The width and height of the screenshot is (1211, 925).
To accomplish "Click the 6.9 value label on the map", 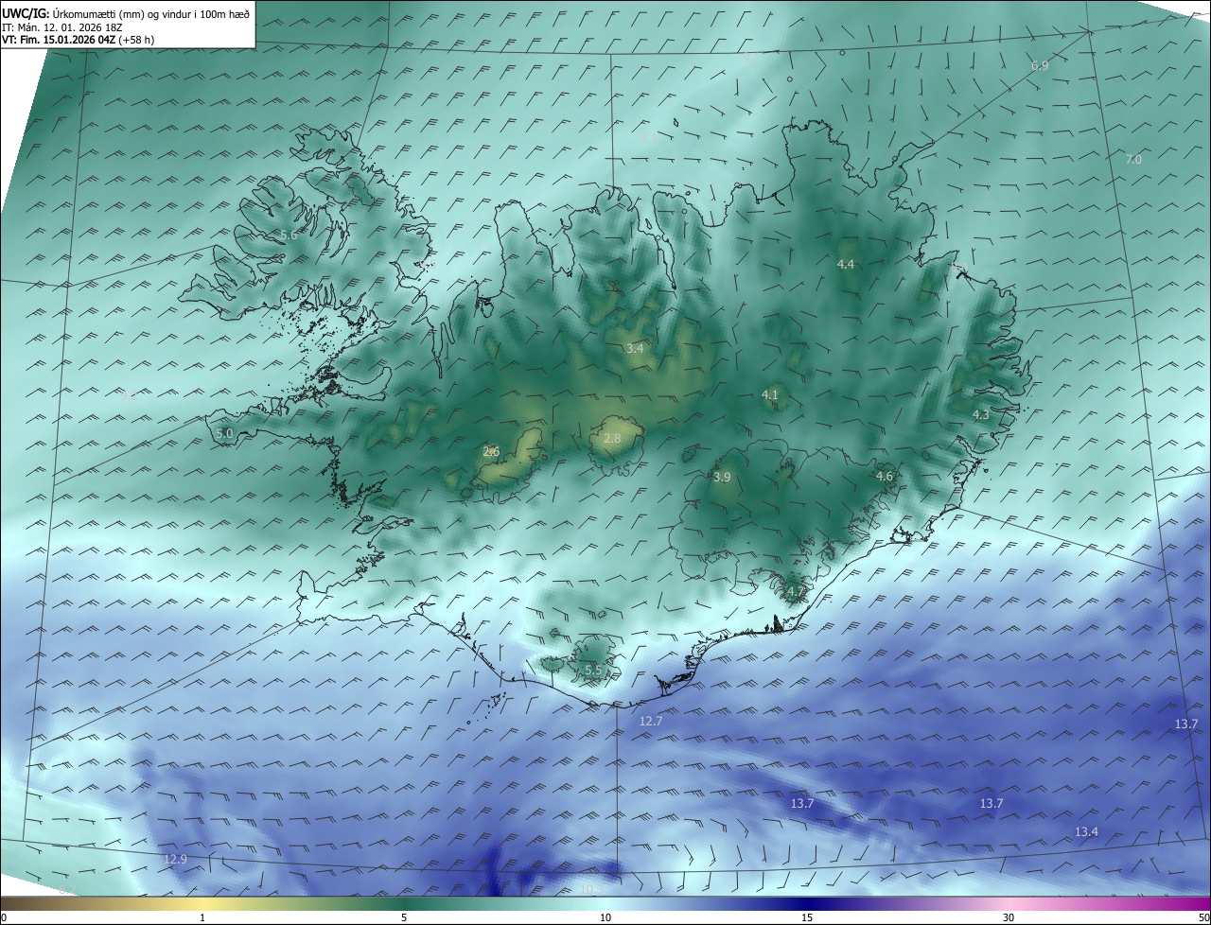I will 1040,65.
